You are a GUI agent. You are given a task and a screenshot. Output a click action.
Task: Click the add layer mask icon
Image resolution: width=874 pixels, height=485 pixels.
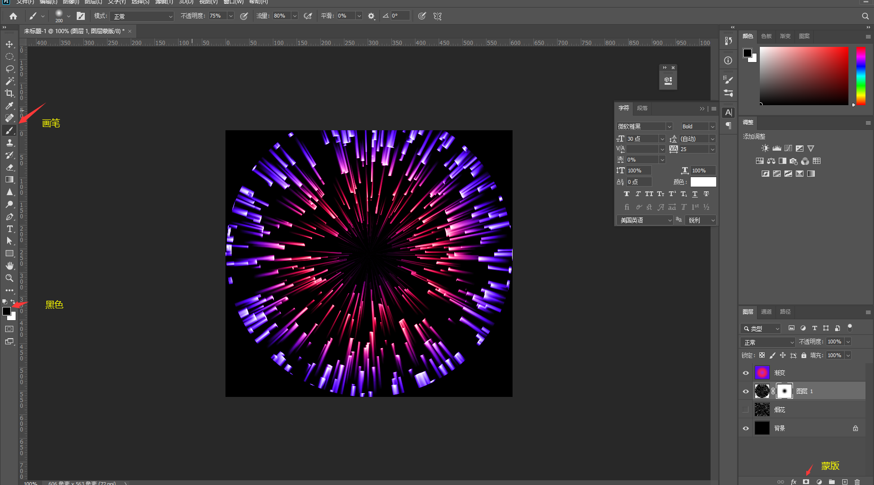806,482
